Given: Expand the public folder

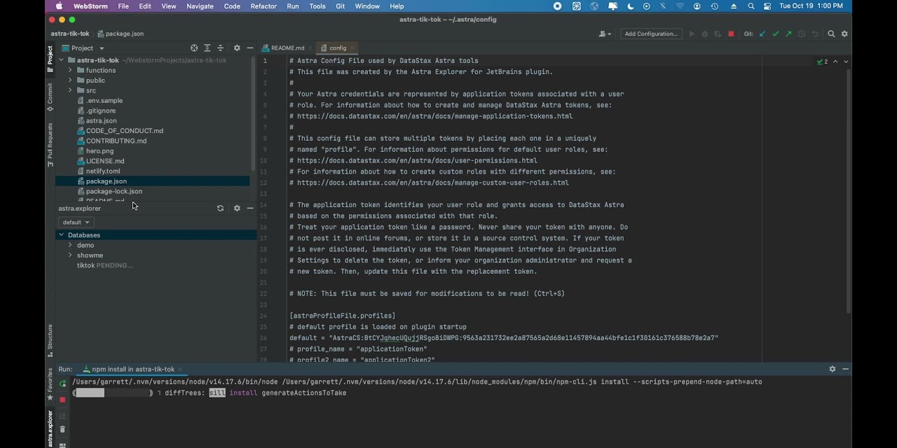Looking at the screenshot, I should (x=70, y=80).
